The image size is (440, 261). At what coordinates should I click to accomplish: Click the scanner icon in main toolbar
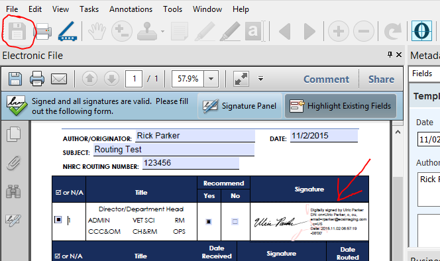tap(68, 31)
